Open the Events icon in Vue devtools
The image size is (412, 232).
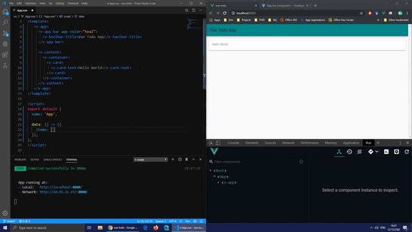[x=359, y=152]
